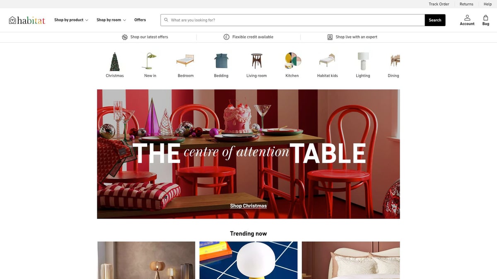
Task: Open the Bedroom bed category icon
Action: 186,62
